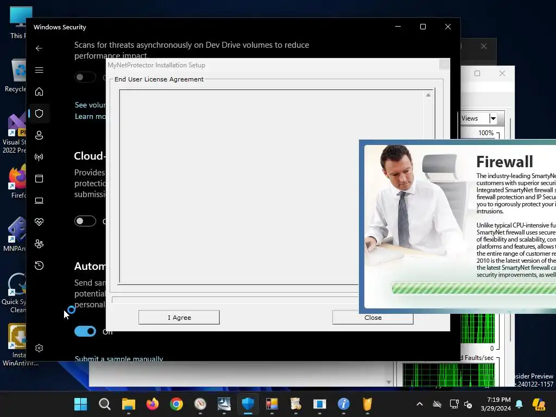Open the compass icon app on the taskbar

(x=200, y=404)
